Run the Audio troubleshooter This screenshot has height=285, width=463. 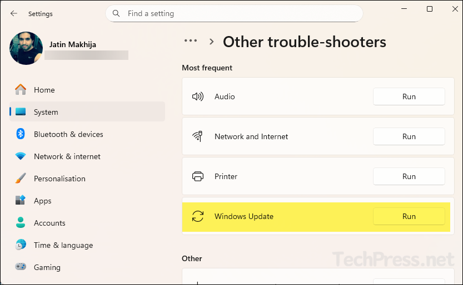(x=409, y=96)
